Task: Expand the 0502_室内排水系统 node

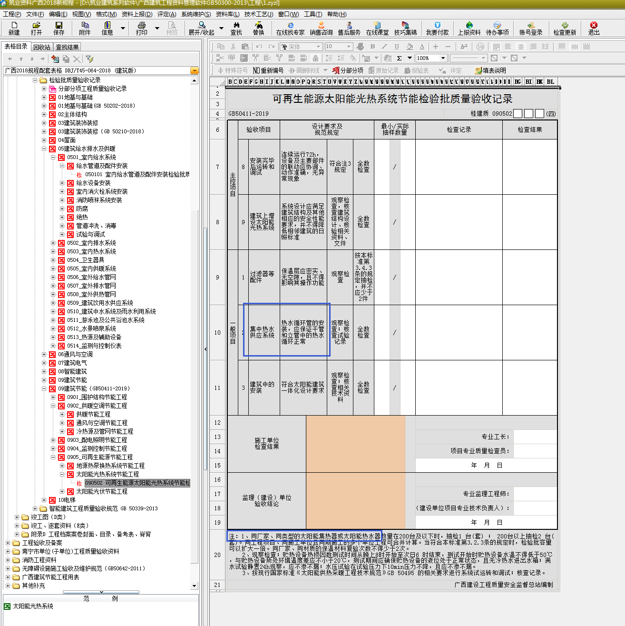Action: (53, 243)
